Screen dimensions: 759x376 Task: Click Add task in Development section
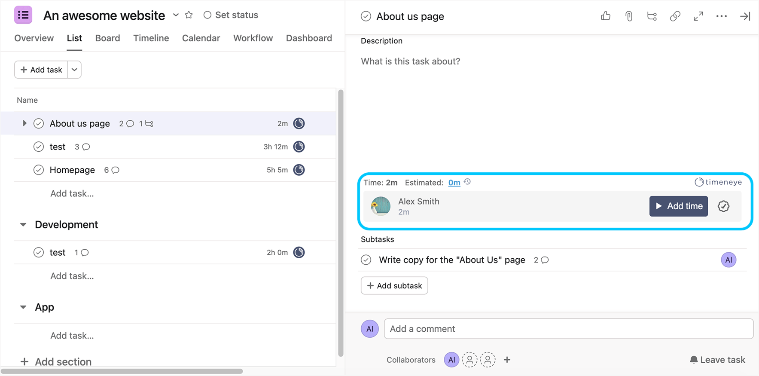[x=72, y=276]
